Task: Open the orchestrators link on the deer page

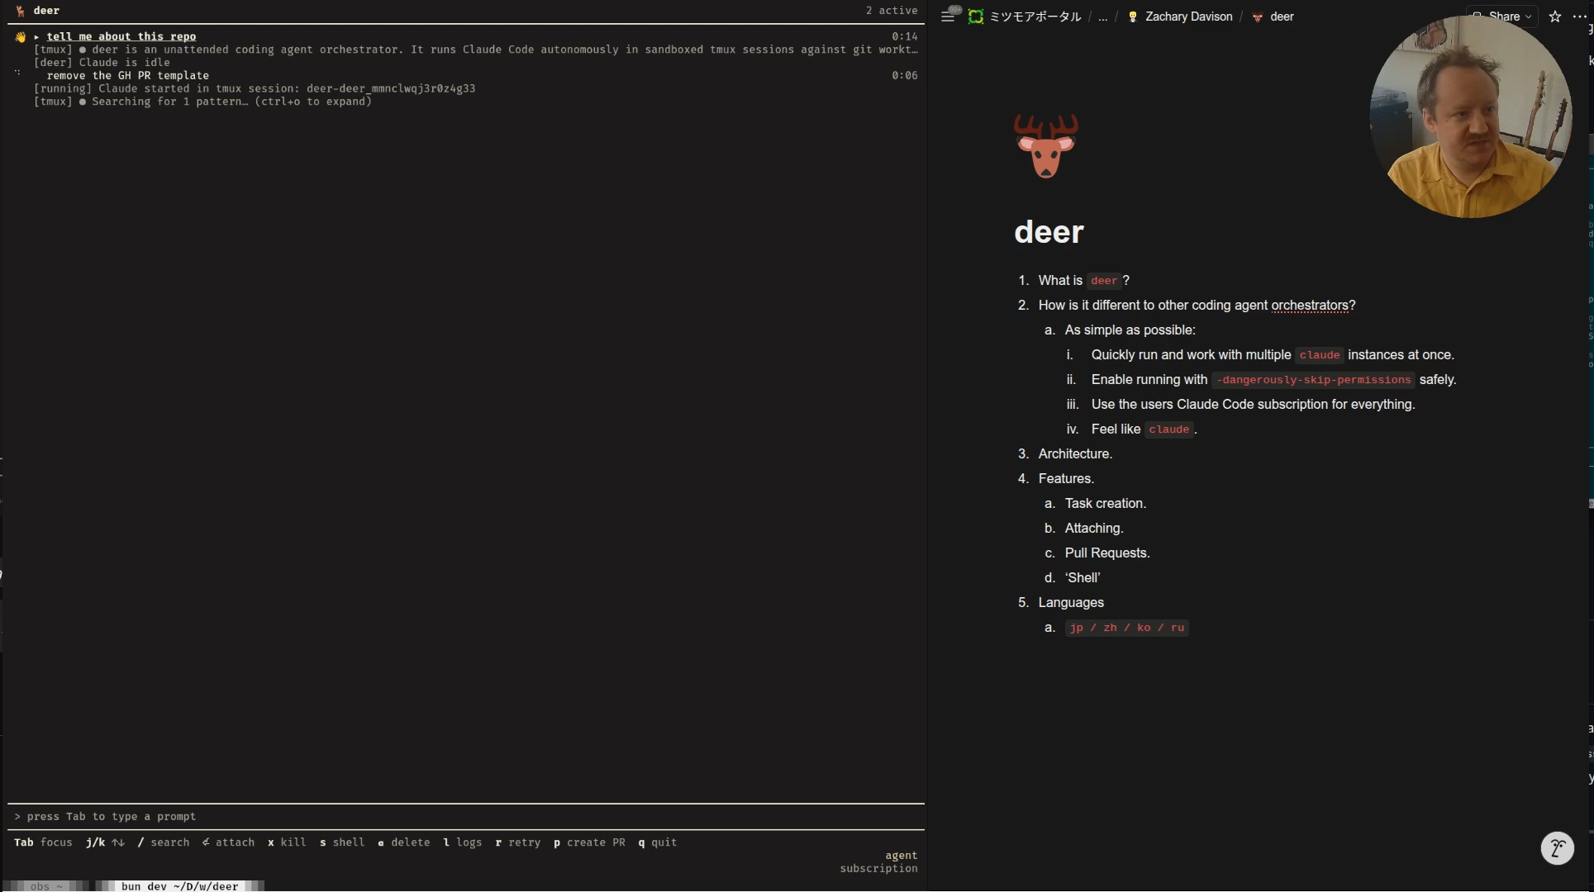Action: (1311, 306)
